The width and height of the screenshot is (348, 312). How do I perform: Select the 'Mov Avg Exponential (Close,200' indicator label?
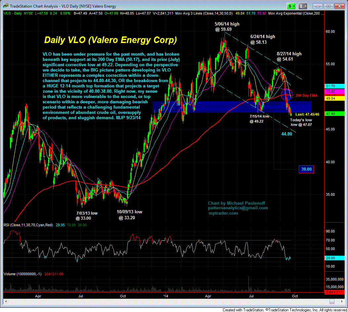(294, 13)
